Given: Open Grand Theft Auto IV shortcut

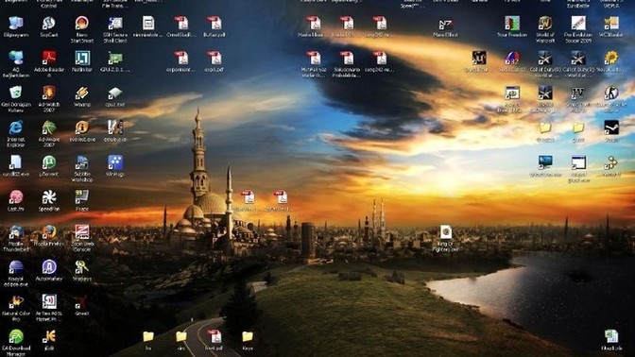Looking at the screenshot, I should coord(578,93).
